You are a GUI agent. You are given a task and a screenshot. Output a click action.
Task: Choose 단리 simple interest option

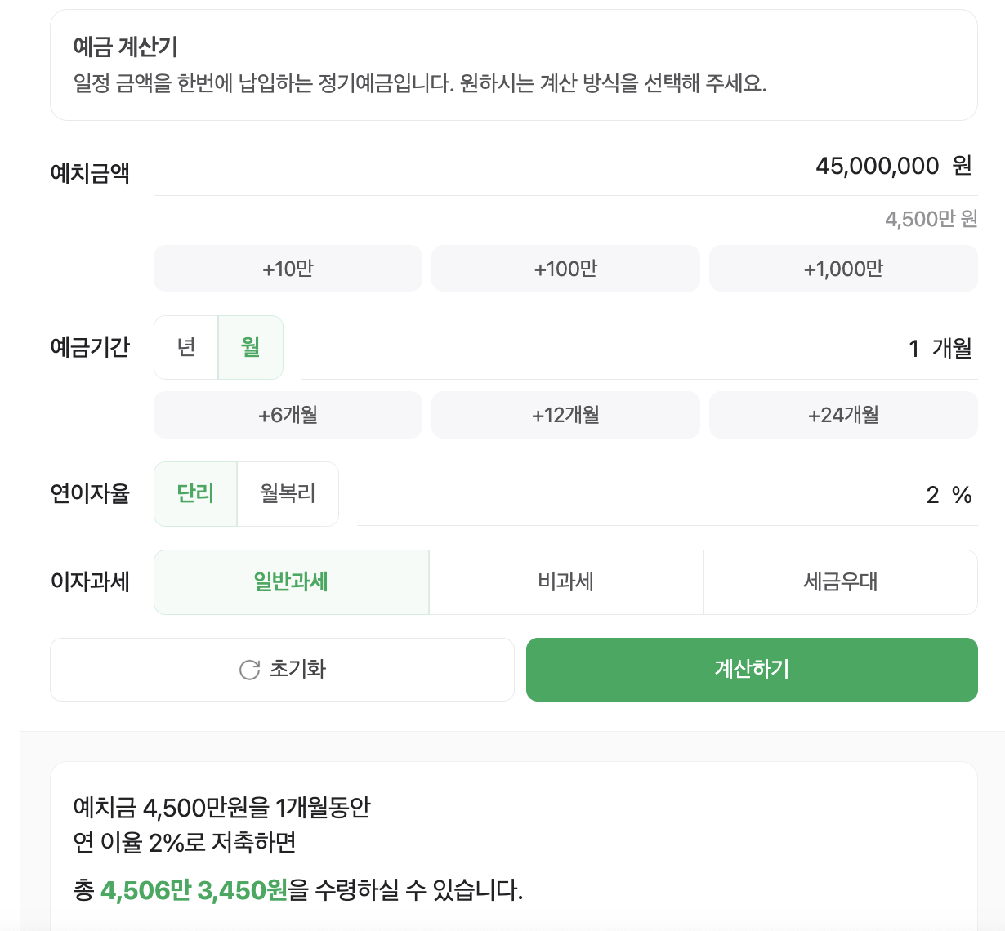[x=195, y=494]
